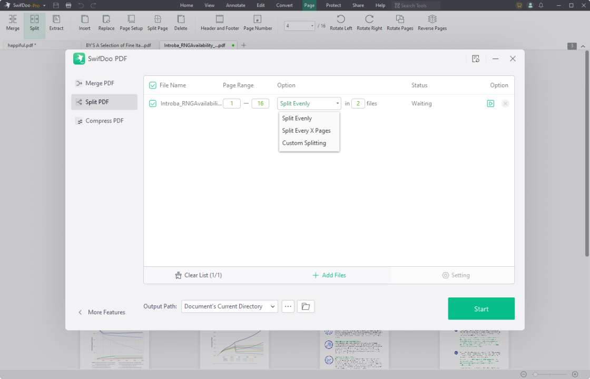Click the number of files field
Image resolution: width=590 pixels, height=379 pixels.
(x=358, y=103)
